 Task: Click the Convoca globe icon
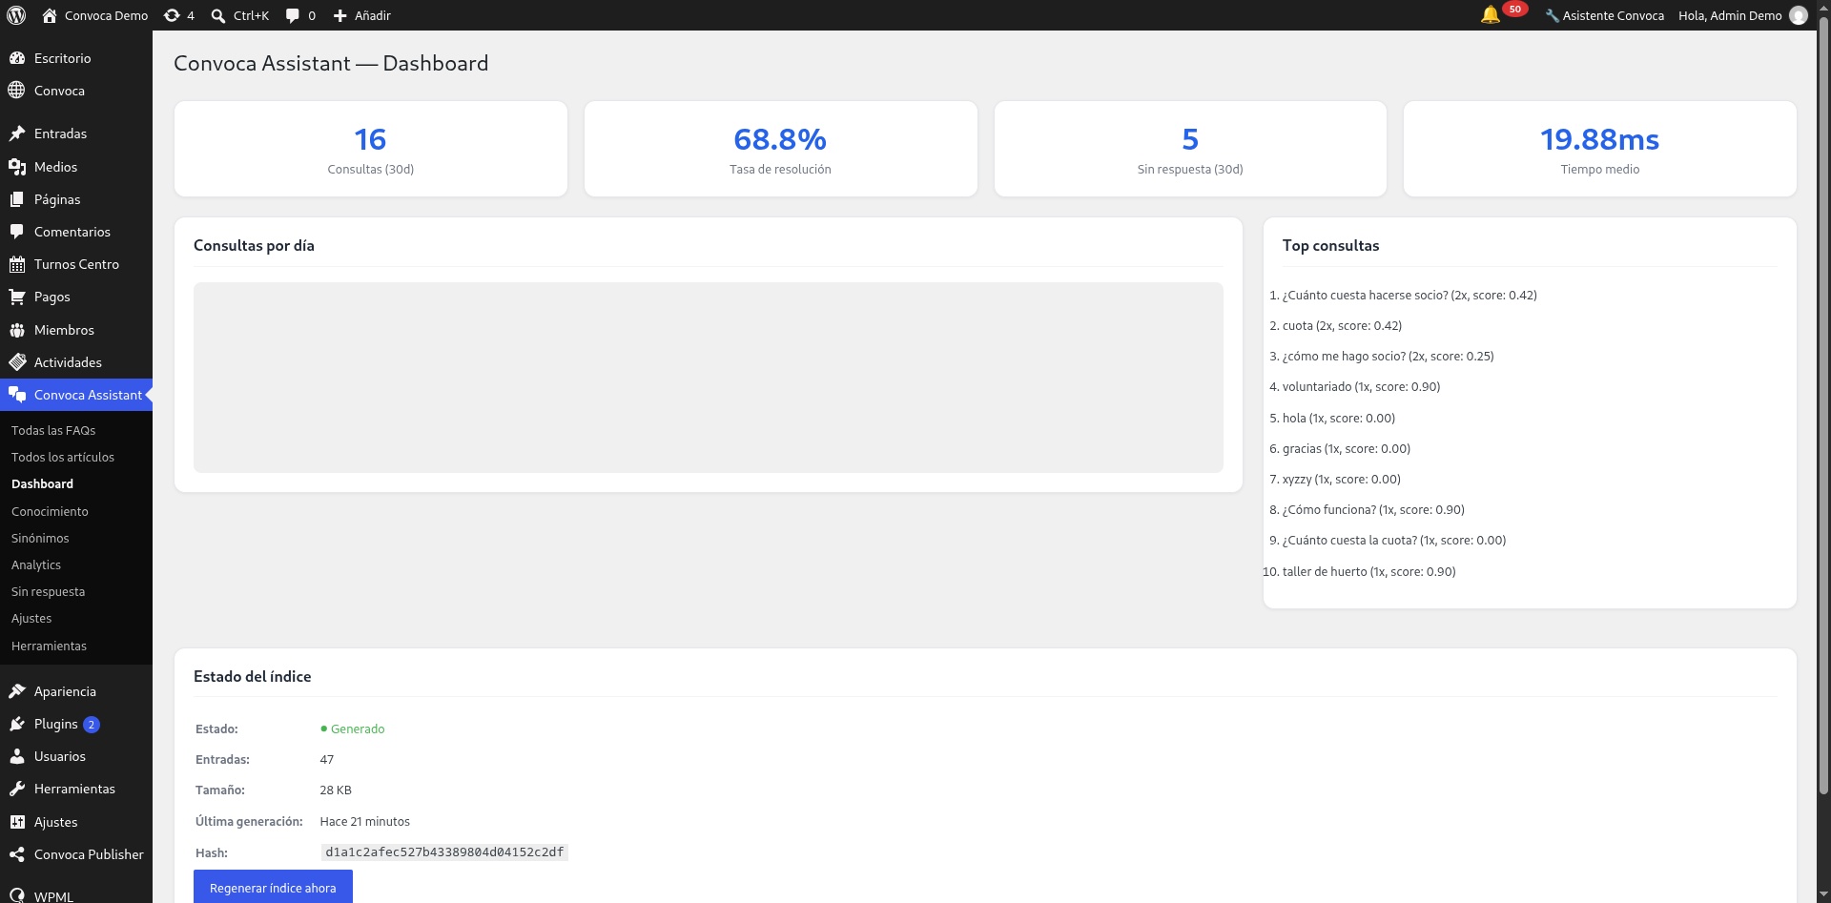(x=17, y=91)
